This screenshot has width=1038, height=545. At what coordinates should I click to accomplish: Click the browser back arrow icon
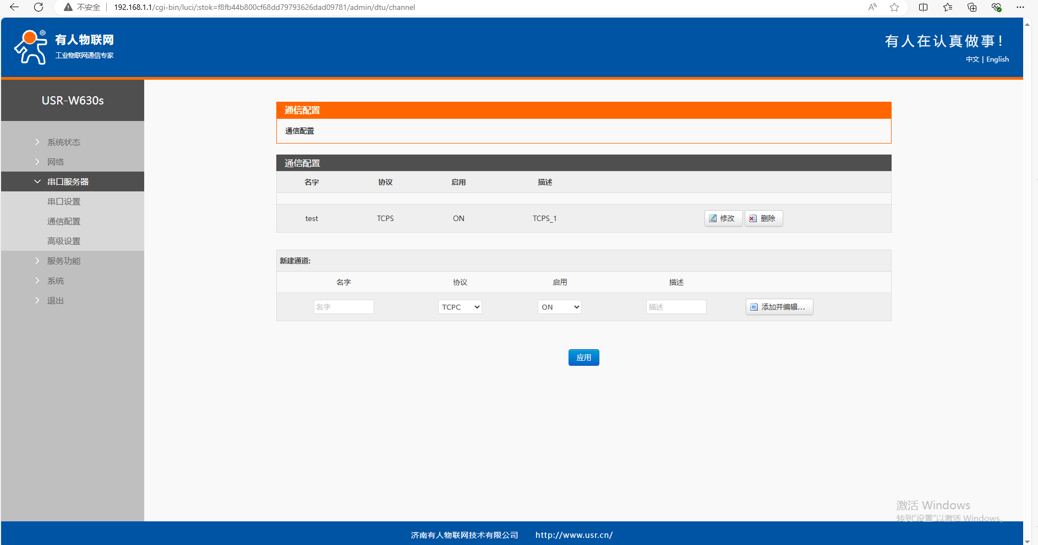pyautogui.click(x=14, y=7)
